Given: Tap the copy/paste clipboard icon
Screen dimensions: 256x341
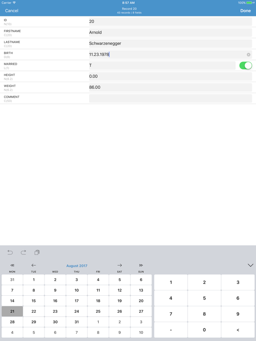Looking at the screenshot, I should (x=37, y=252).
